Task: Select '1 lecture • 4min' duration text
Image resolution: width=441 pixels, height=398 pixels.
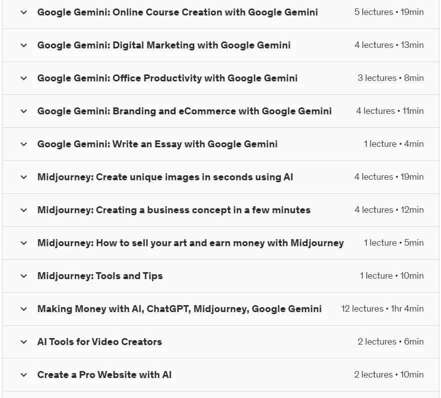Action: click(x=394, y=144)
